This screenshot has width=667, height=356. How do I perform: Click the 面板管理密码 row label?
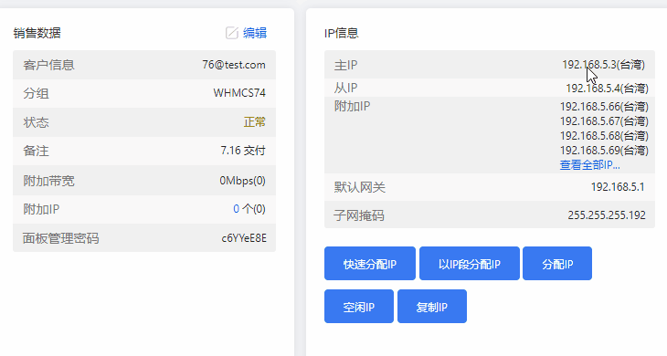(x=61, y=238)
